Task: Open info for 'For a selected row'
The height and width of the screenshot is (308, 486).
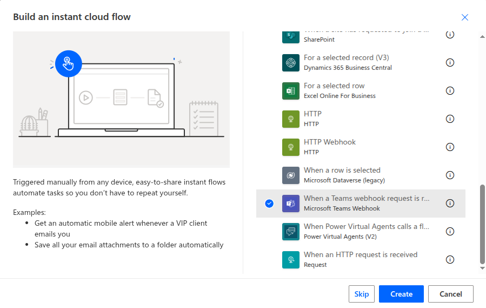Action: tap(450, 91)
